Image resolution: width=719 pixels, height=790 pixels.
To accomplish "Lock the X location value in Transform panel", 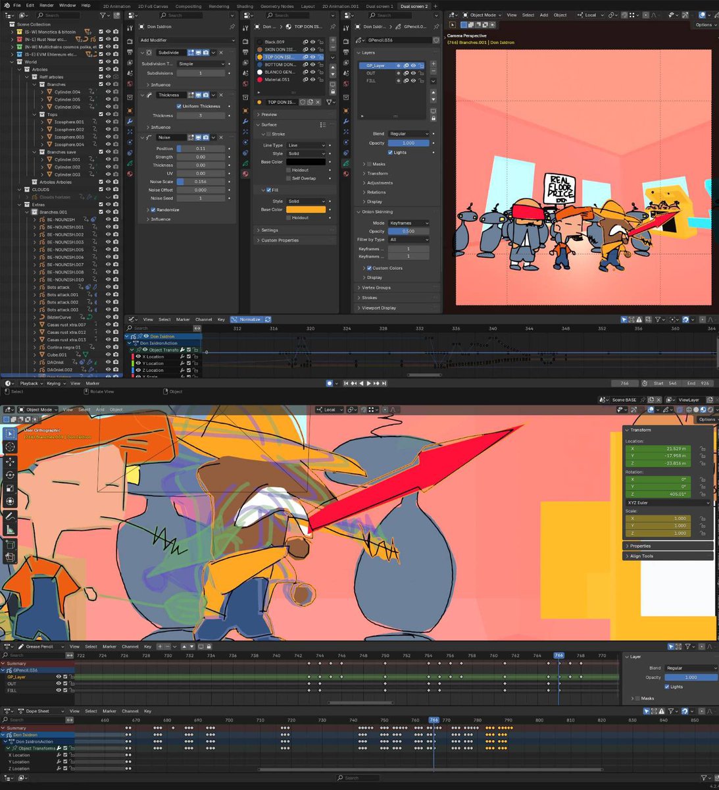I will [x=703, y=448].
